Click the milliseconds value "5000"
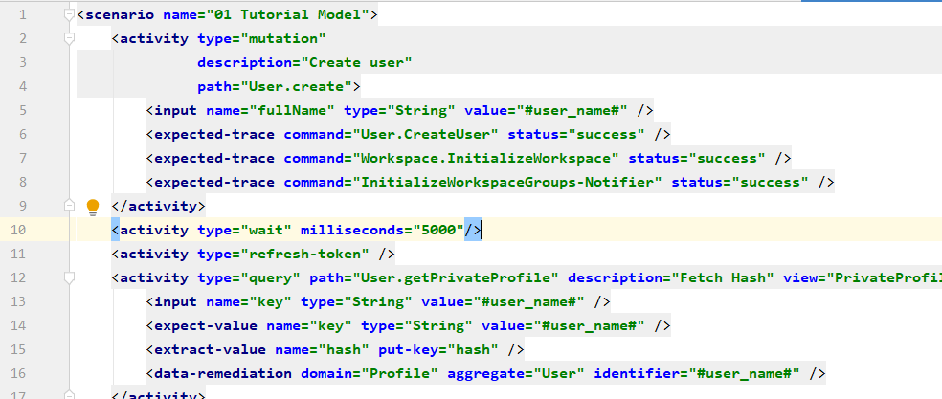The height and width of the screenshot is (399, 942). click(438, 230)
